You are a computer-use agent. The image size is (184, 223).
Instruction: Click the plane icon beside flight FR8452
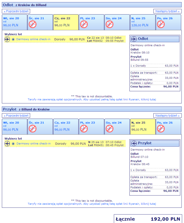[x=7, y=39]
